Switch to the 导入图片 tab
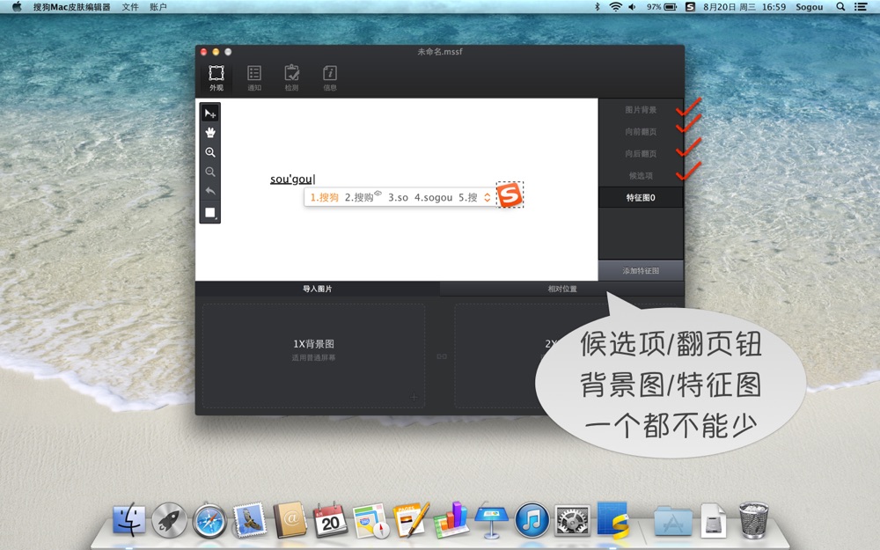 (x=317, y=289)
